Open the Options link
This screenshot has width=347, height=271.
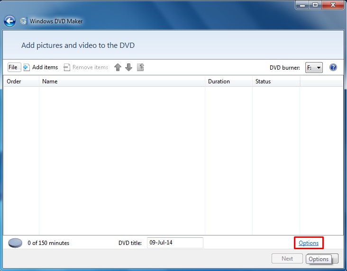(309, 243)
